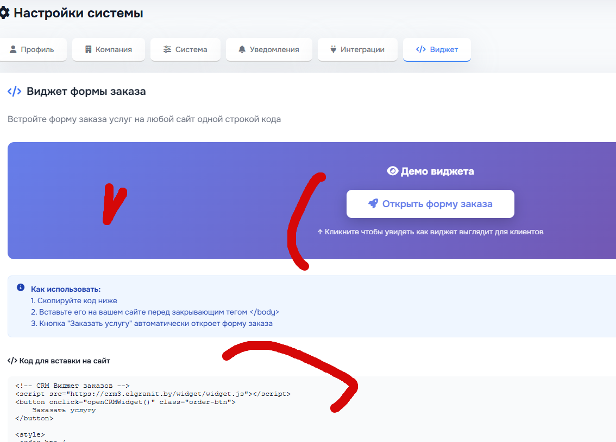
Task: Switch to the Компания tab
Action: click(x=108, y=49)
